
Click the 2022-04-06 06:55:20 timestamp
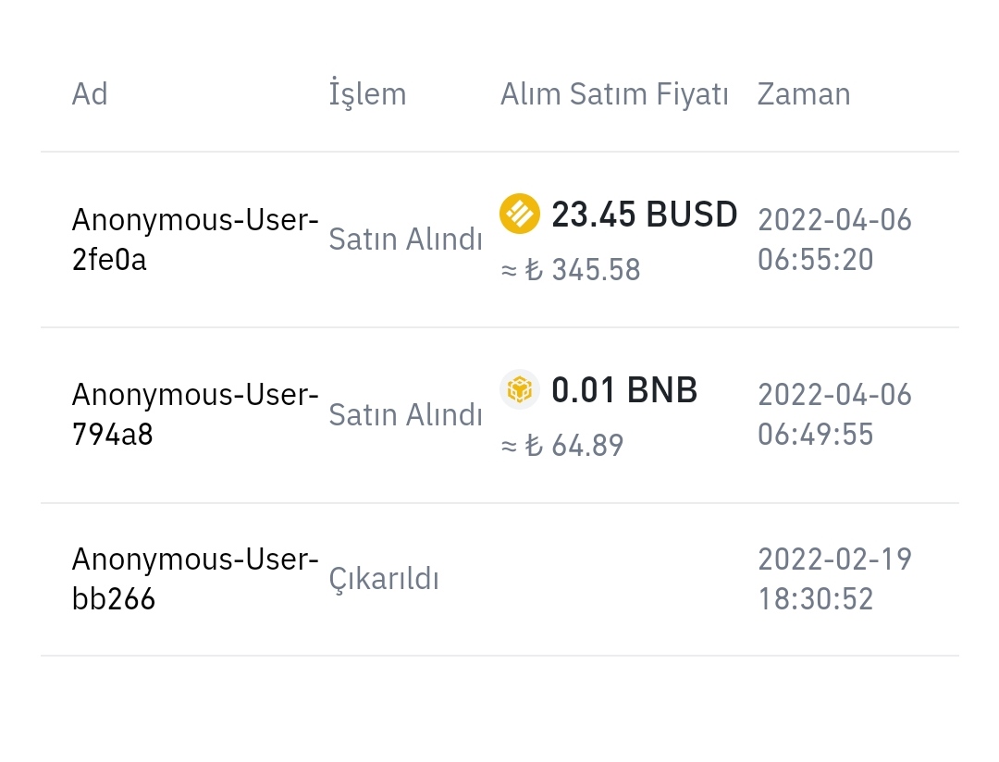coord(834,240)
